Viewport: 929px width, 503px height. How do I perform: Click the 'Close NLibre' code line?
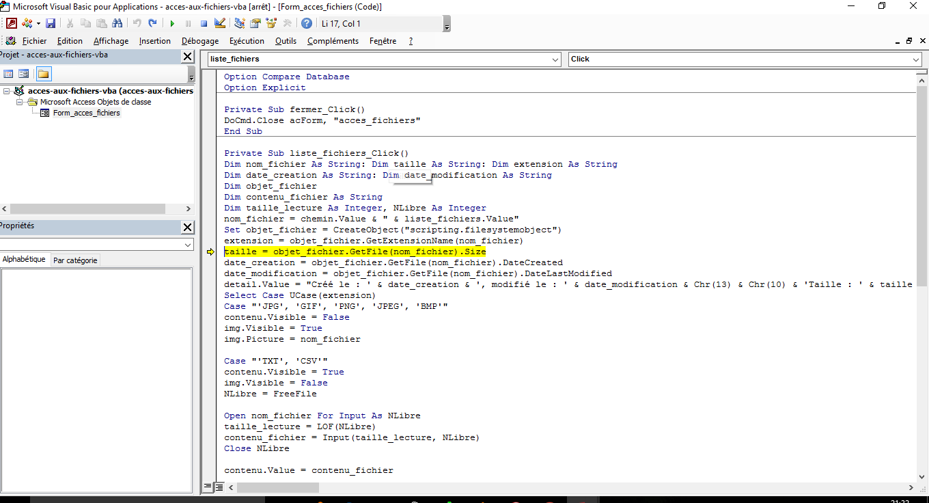pyautogui.click(x=257, y=448)
